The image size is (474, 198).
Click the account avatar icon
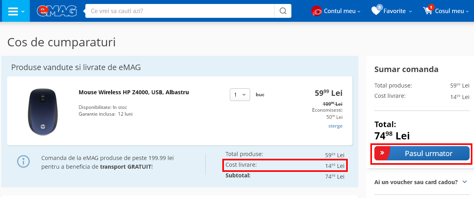[x=316, y=11]
